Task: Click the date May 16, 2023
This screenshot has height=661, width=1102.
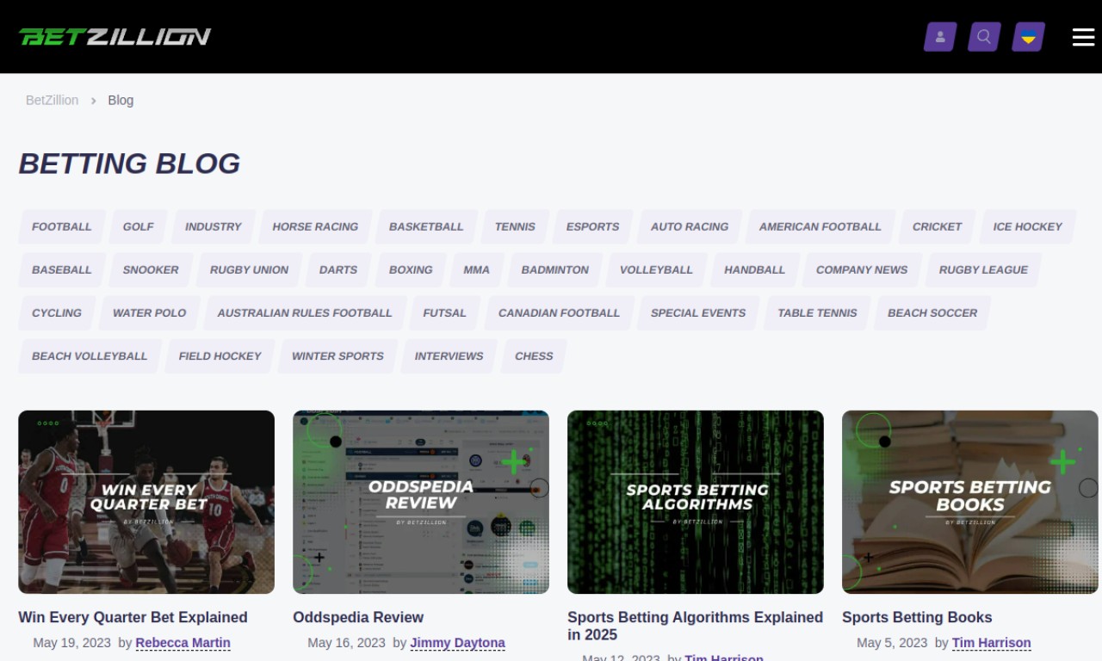Action: coord(347,643)
